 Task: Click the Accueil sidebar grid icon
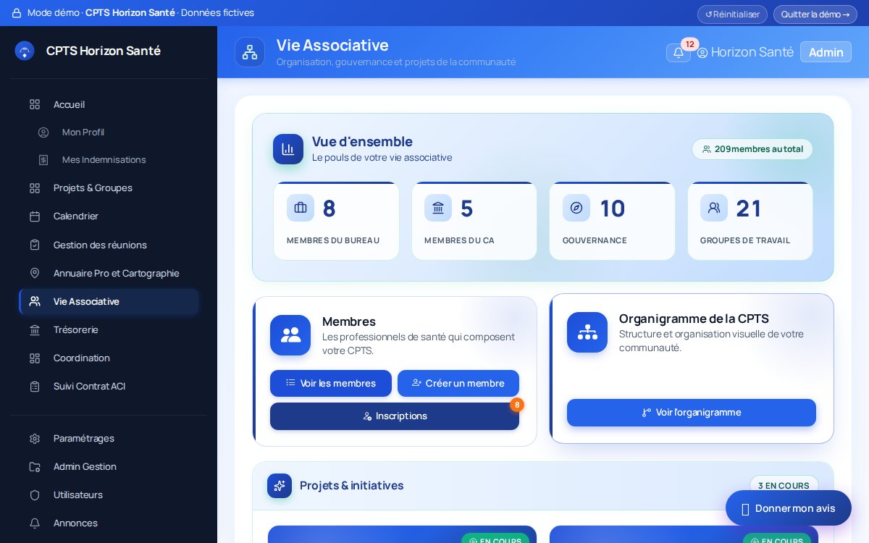pos(35,104)
